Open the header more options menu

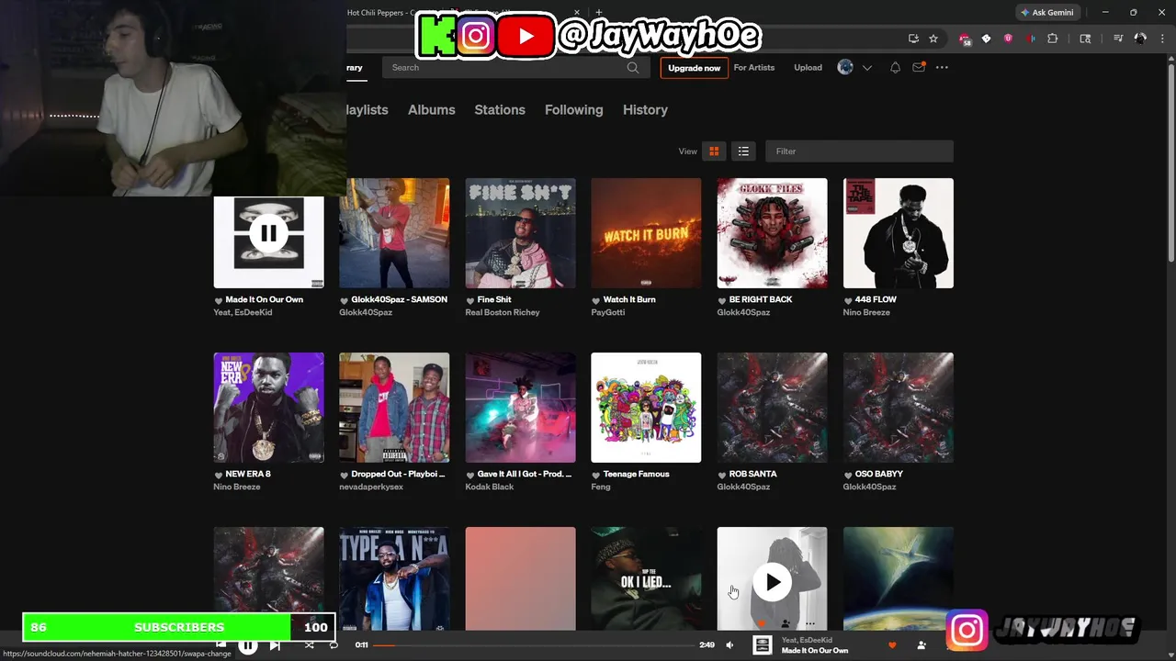tap(942, 68)
